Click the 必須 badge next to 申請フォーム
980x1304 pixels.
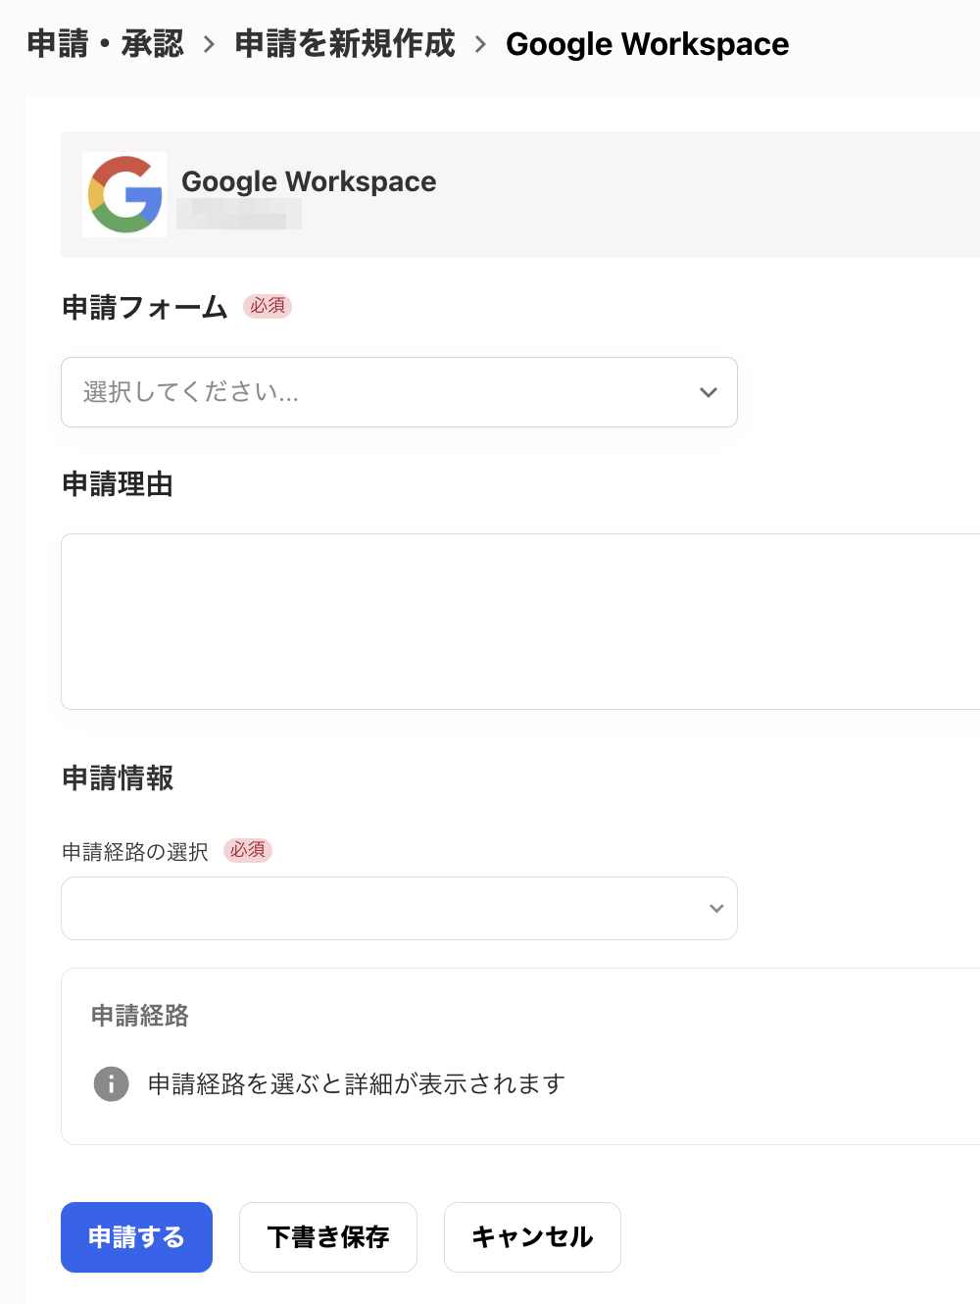[x=268, y=306]
